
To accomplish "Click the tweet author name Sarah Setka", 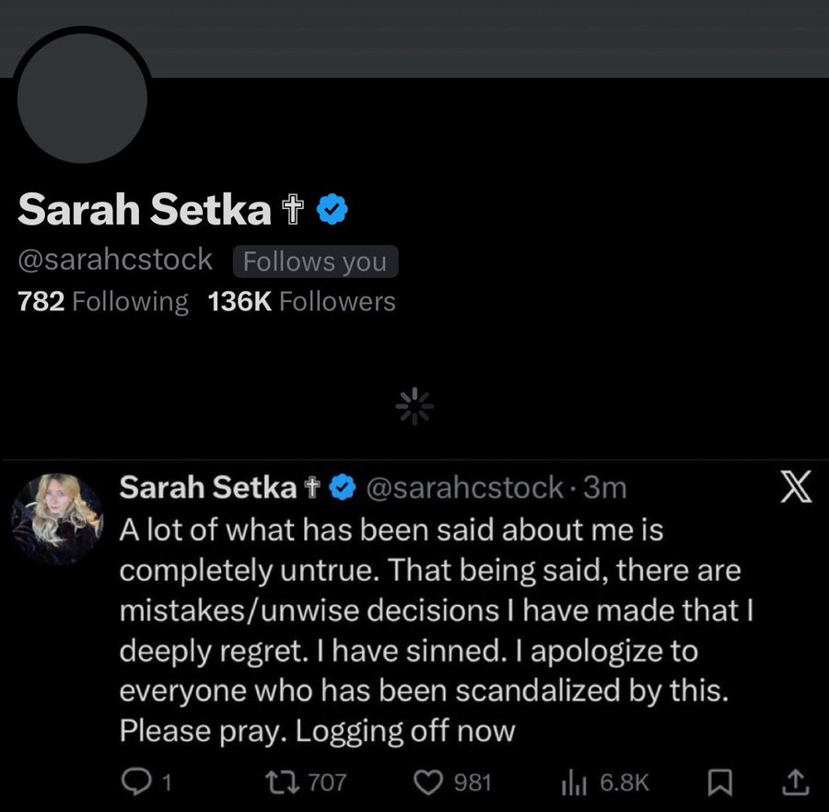I will pos(208,488).
